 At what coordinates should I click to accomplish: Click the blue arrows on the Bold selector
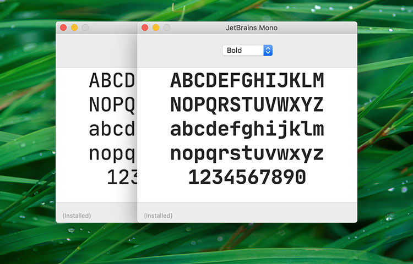[x=268, y=51]
